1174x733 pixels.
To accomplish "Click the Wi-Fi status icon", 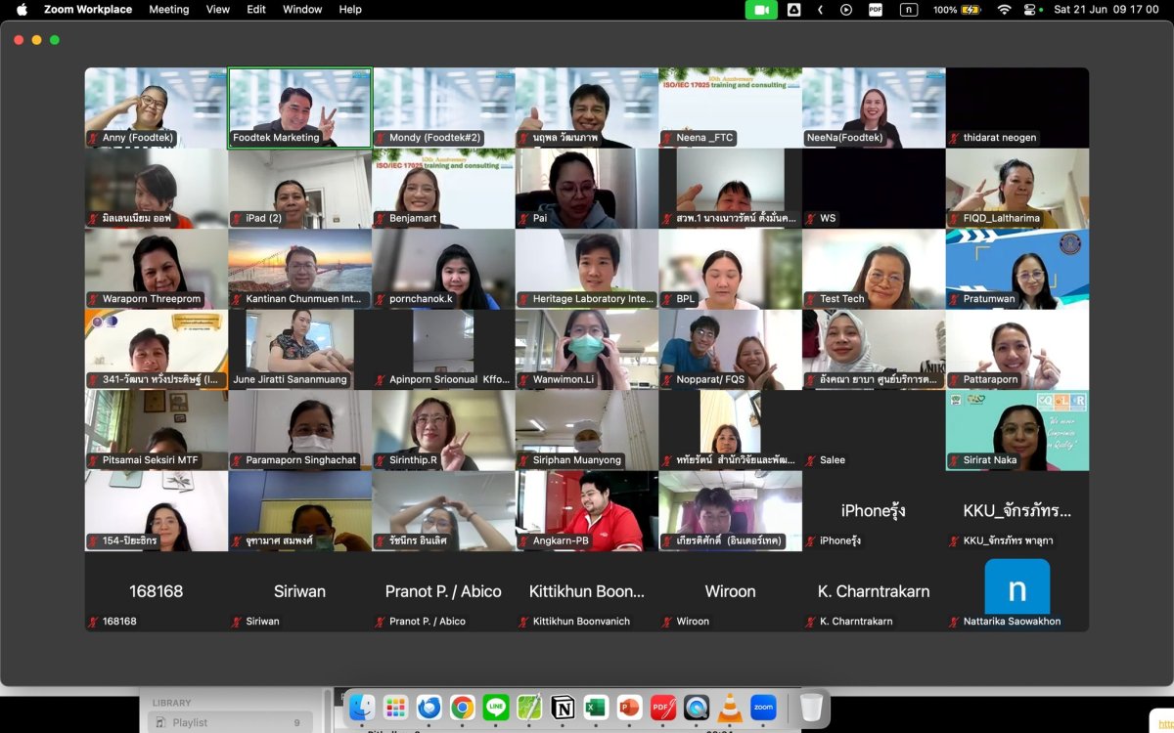I will point(1004,10).
